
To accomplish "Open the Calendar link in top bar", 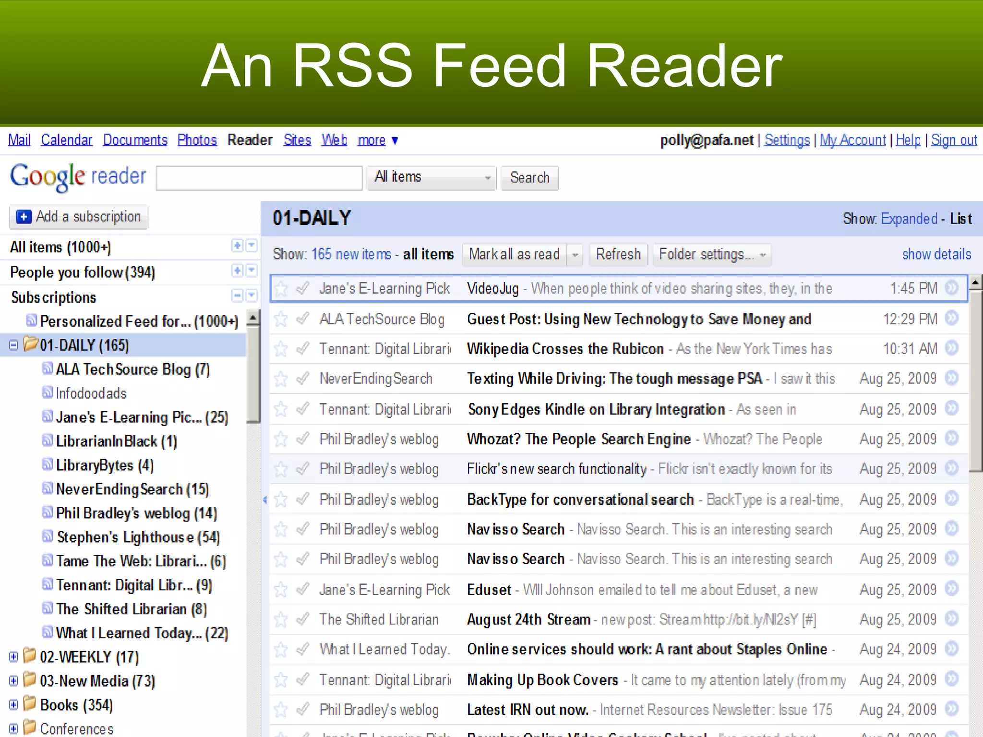I will [x=67, y=140].
